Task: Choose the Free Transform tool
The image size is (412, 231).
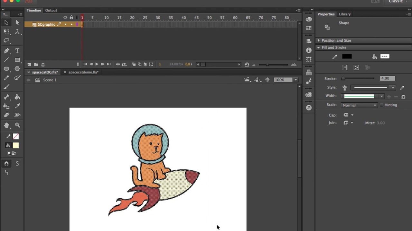Action: [6, 31]
